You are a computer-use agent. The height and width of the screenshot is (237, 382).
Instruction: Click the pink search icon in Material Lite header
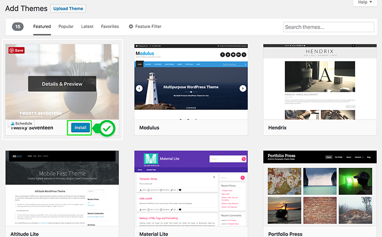pyautogui.click(x=244, y=159)
